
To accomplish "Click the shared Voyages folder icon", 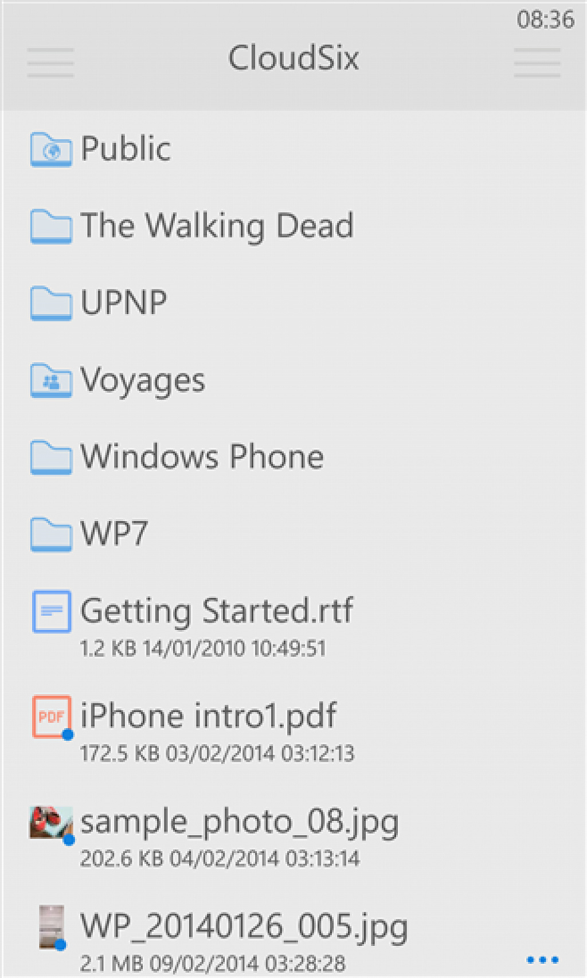I will [51, 380].
